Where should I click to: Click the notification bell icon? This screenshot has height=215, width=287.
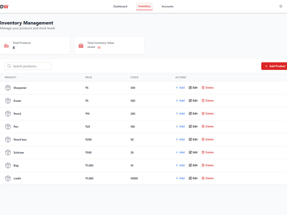tap(281, 6)
